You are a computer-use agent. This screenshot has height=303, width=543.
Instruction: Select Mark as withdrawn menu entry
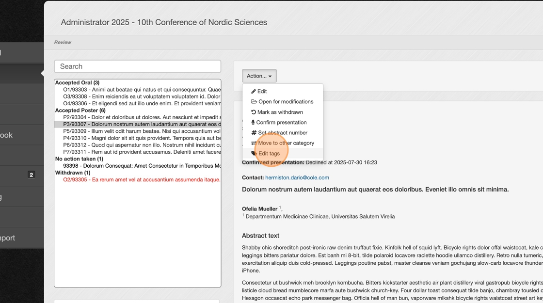pos(283,112)
